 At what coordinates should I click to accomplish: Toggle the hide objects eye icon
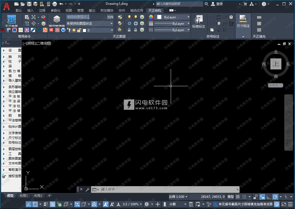[44, 17]
